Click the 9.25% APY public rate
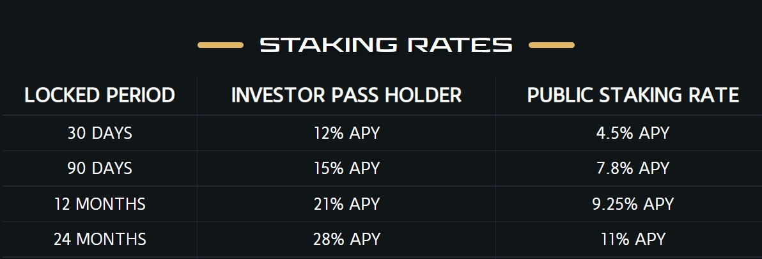This screenshot has width=762, height=259. click(x=634, y=203)
